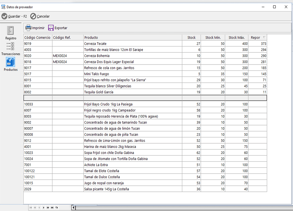293x211 pixels.
Task: Click the Exportar floppy disk icon
Action: (51, 28)
